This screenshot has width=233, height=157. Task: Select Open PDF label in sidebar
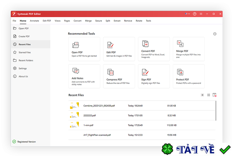(x=24, y=28)
